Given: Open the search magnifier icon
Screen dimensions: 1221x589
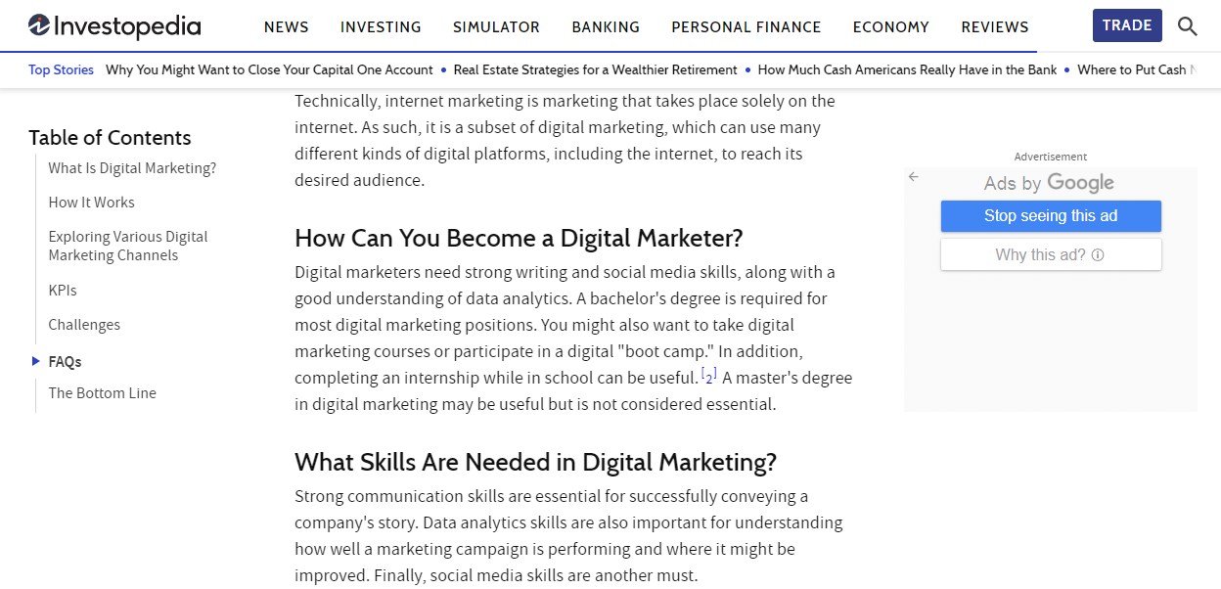Looking at the screenshot, I should pyautogui.click(x=1187, y=26).
